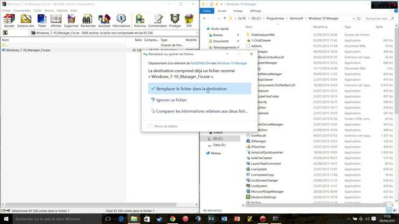Select Data (D:) drive in navigation pane
The width and height of the screenshot is (399, 224).
219,145
